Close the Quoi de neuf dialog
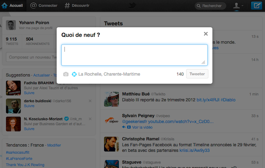The image size is (265, 168). point(206,34)
